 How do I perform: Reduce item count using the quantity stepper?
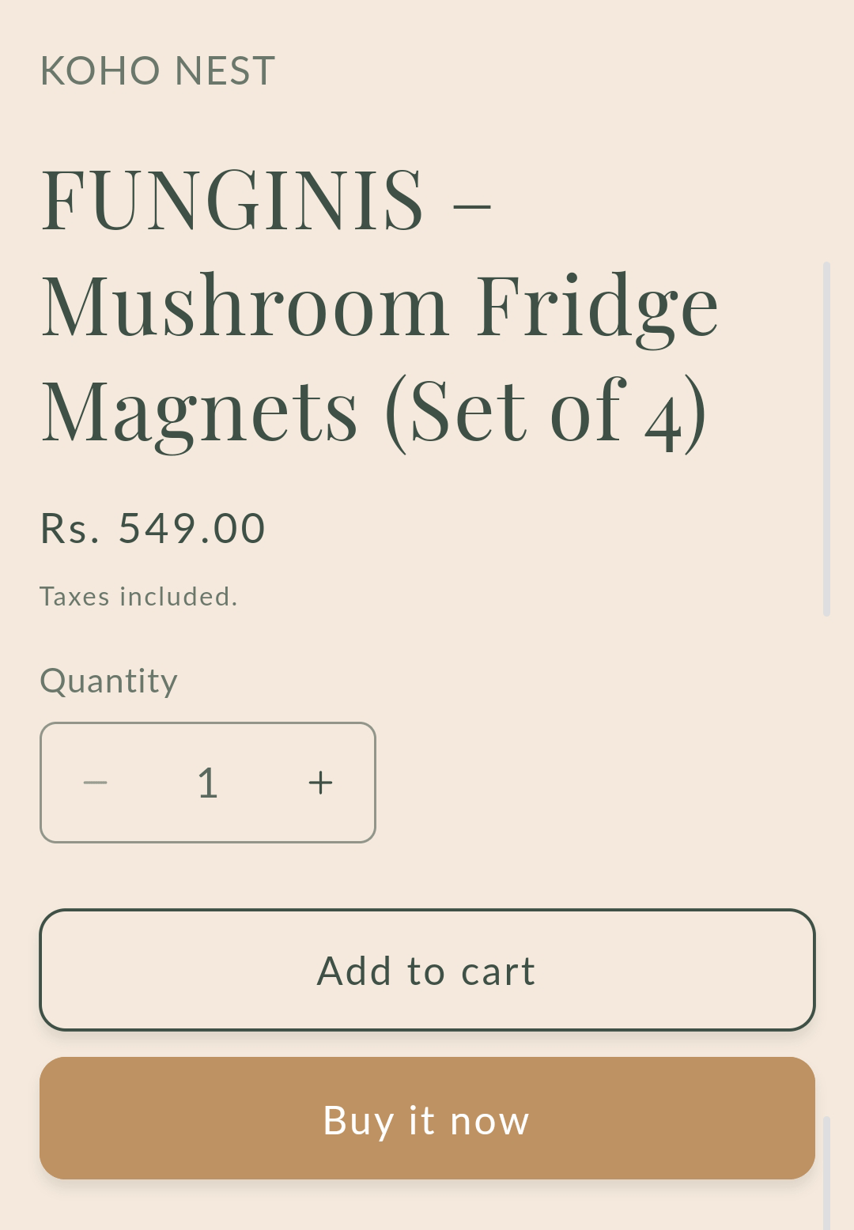(x=96, y=783)
